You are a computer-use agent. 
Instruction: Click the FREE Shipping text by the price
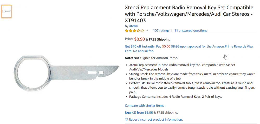coord(160,40)
